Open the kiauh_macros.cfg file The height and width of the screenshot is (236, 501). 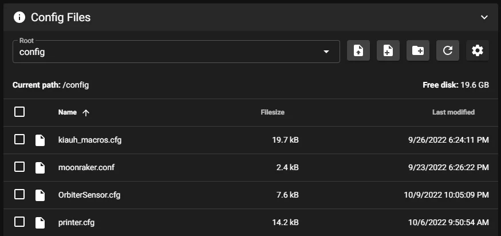(x=89, y=140)
